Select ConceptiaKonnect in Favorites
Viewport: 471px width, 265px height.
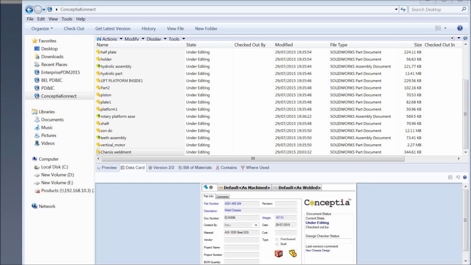pos(59,96)
